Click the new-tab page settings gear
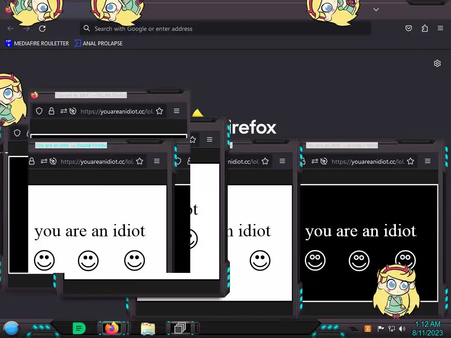Viewport: 451px width, 338px height. click(437, 63)
